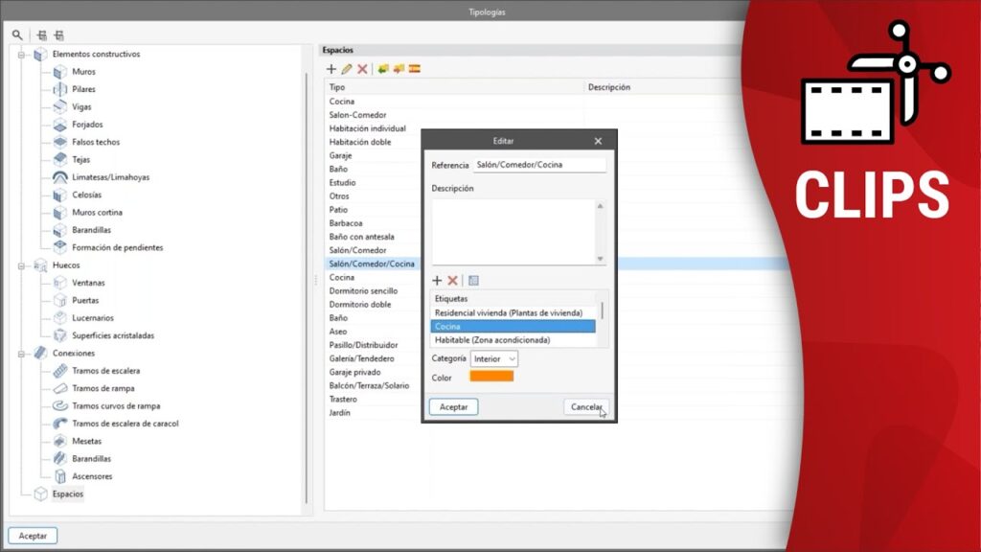Close the Editar dialog with X
Viewport: 981px width, 552px height.
click(x=598, y=141)
